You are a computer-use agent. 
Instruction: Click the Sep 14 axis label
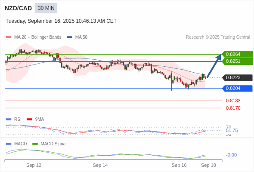click(x=100, y=165)
